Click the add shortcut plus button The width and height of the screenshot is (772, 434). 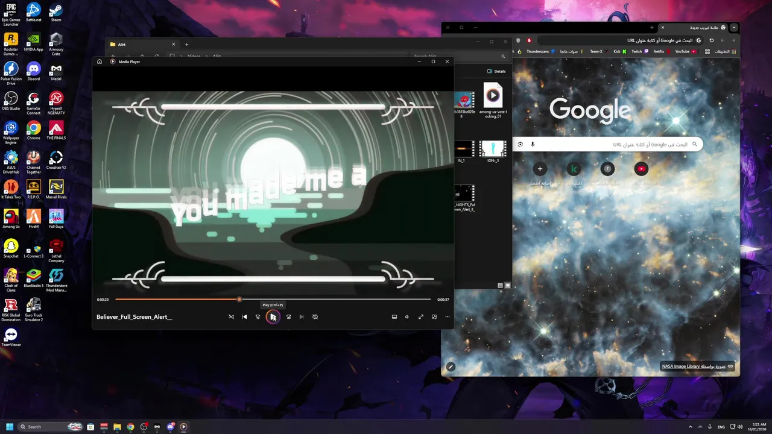(540, 169)
